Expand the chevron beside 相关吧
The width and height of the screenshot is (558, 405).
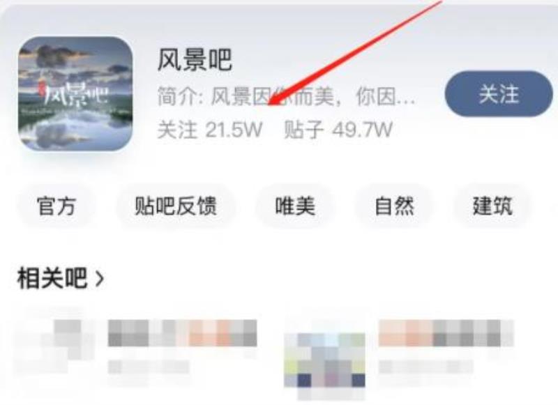tap(100, 278)
